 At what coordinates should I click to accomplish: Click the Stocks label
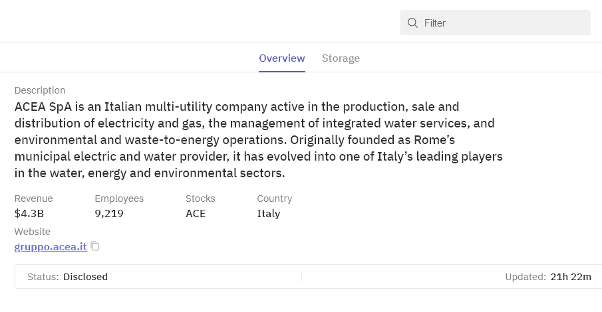pos(200,198)
